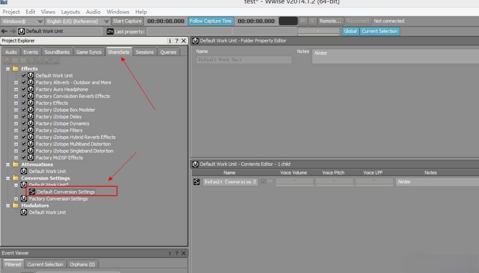479x273 pixels.
Task: Click conversion icon in Contents Editor row
Action: point(196,182)
